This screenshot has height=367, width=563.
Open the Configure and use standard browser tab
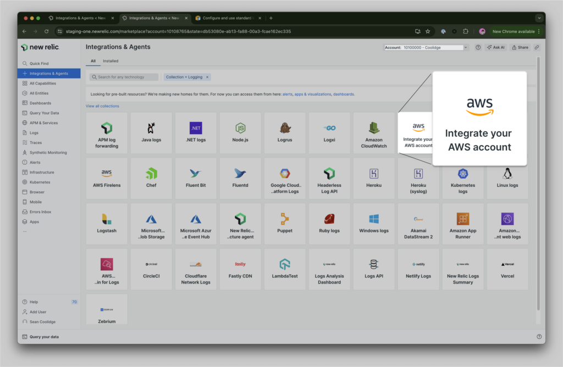228,18
